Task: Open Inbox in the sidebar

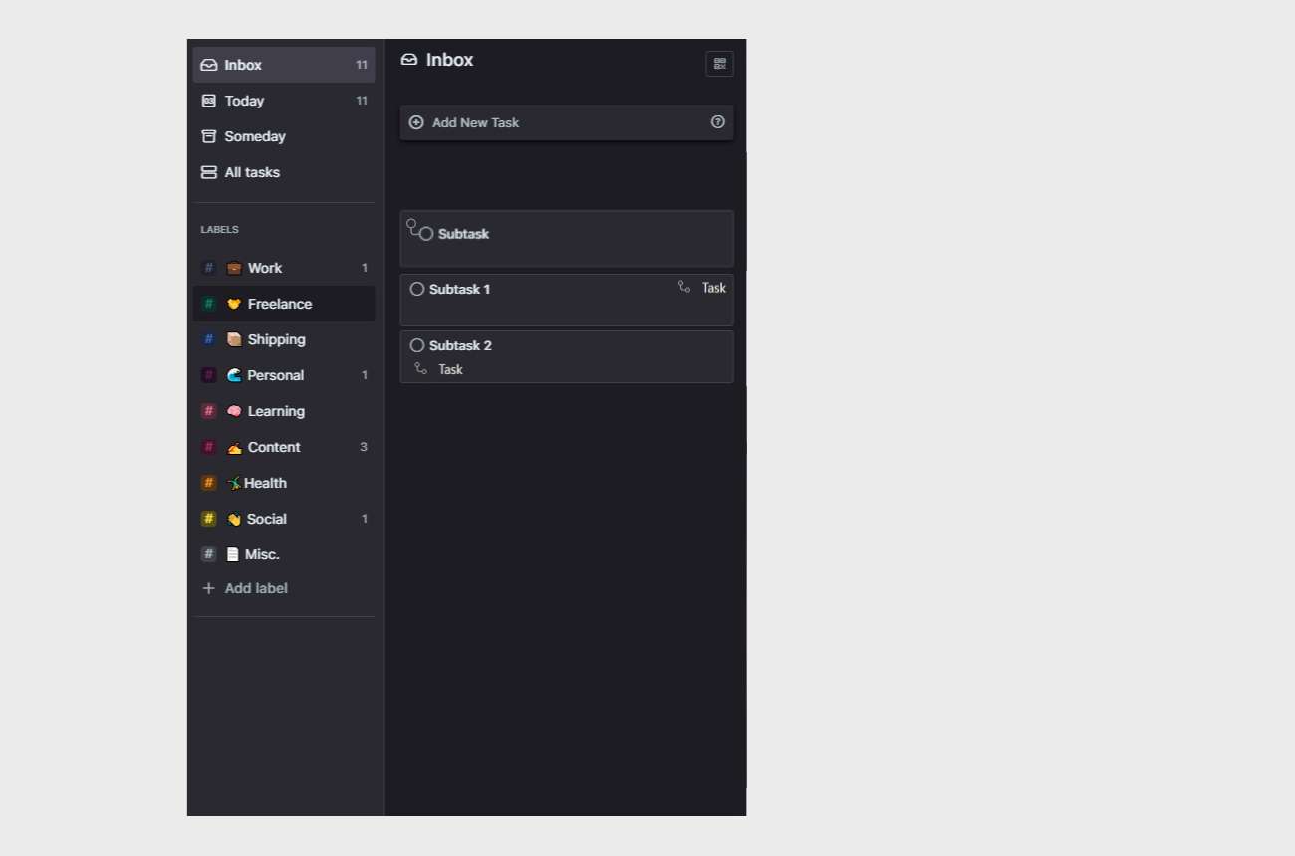Action: coord(284,65)
